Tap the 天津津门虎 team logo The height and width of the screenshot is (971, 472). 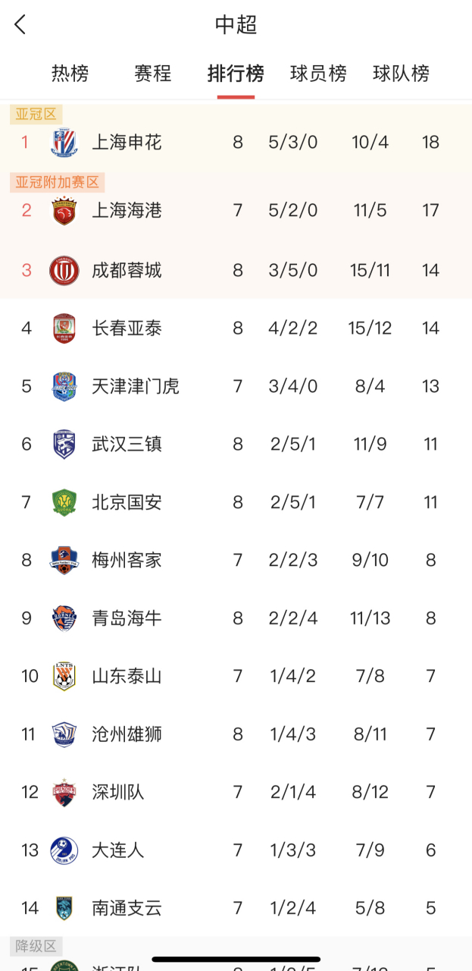(64, 386)
